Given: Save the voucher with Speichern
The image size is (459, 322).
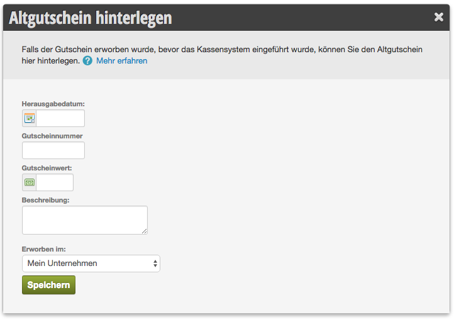Looking at the screenshot, I should coord(48,285).
